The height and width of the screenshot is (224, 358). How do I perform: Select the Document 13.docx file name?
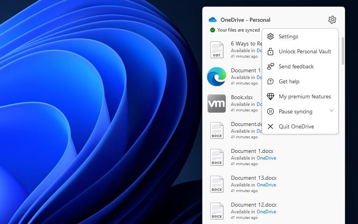[254, 178]
